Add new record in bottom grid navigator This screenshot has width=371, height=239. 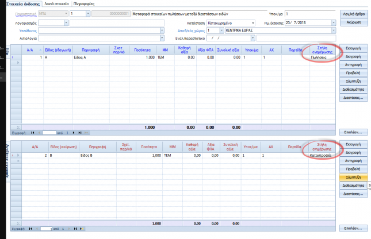click(x=82, y=229)
